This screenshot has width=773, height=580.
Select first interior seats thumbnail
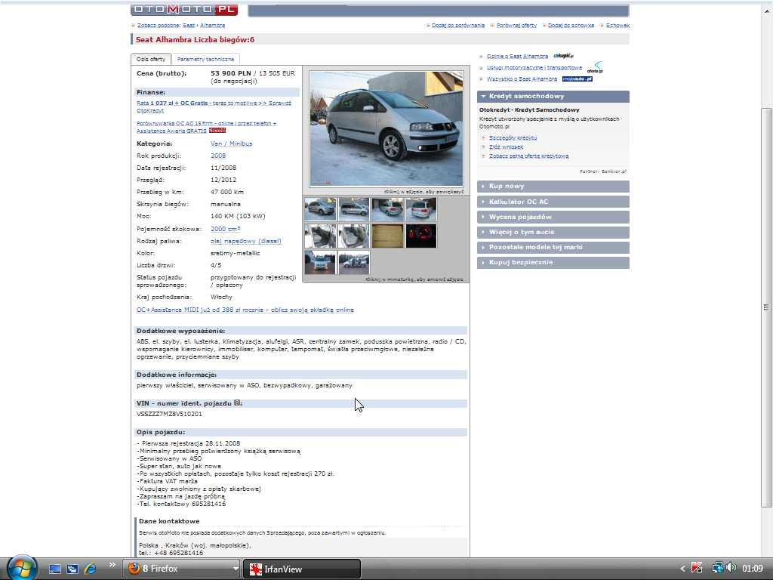point(320,236)
